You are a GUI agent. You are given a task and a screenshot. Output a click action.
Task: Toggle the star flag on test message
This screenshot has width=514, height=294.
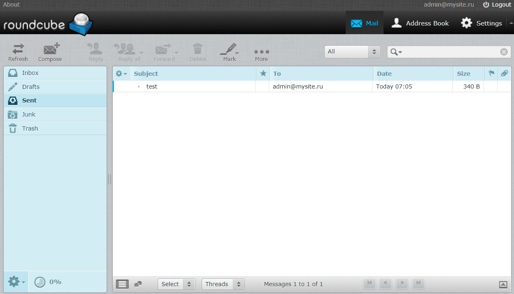click(x=262, y=86)
